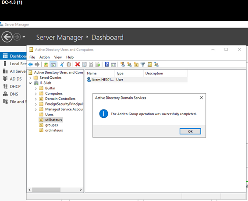Close the Active Directory Domain Services dialog

pos(201,98)
